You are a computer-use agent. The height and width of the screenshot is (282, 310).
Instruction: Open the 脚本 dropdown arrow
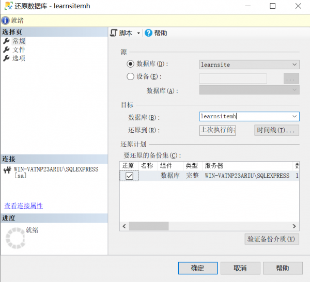(138, 34)
